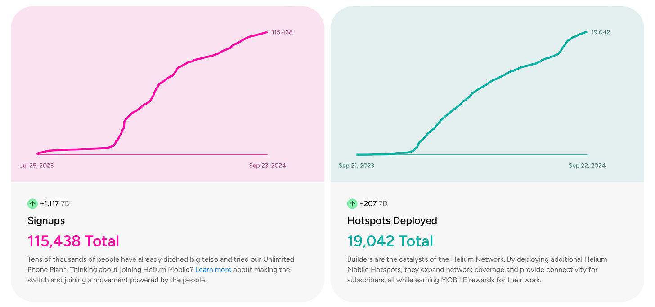Click the 7D label in the Hotspots card
Screen dimensions: 655x307
point(383,204)
